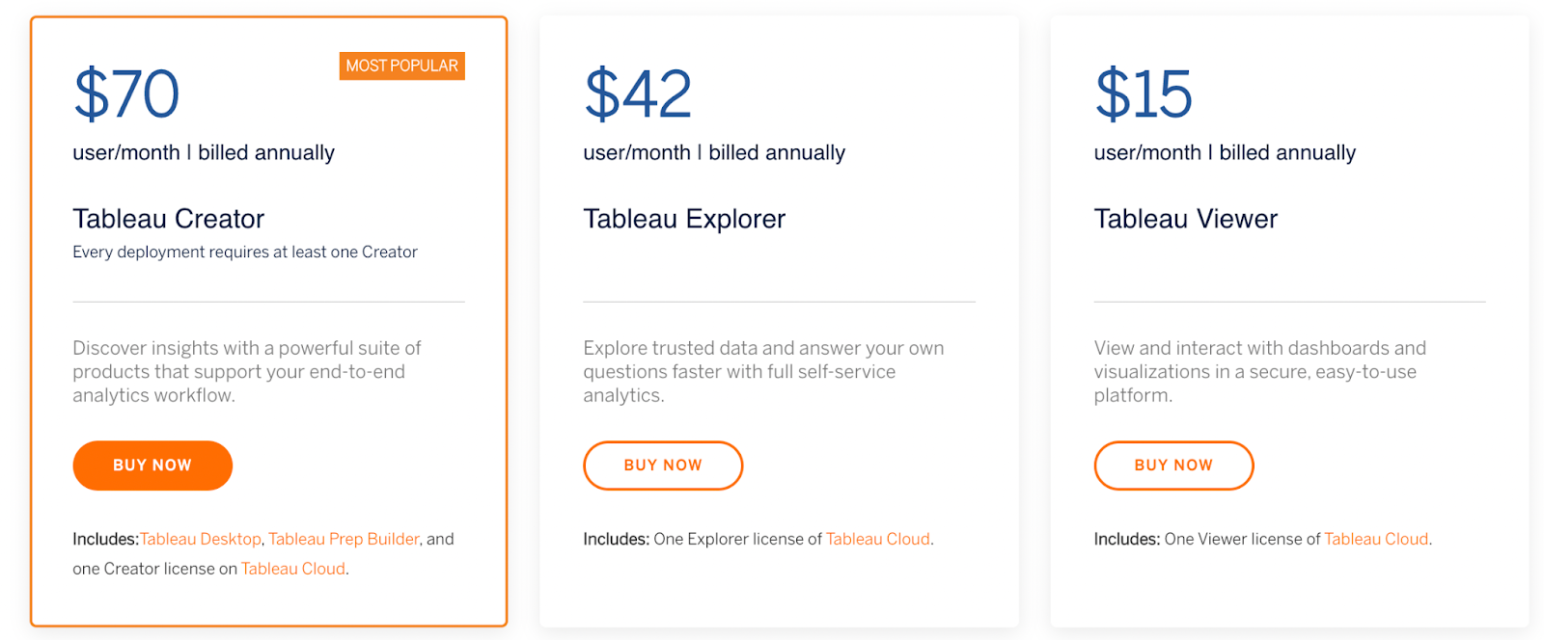Hit Buy Now under Tableau Viewer
The width and height of the screenshot is (1544, 640).
1173,466
